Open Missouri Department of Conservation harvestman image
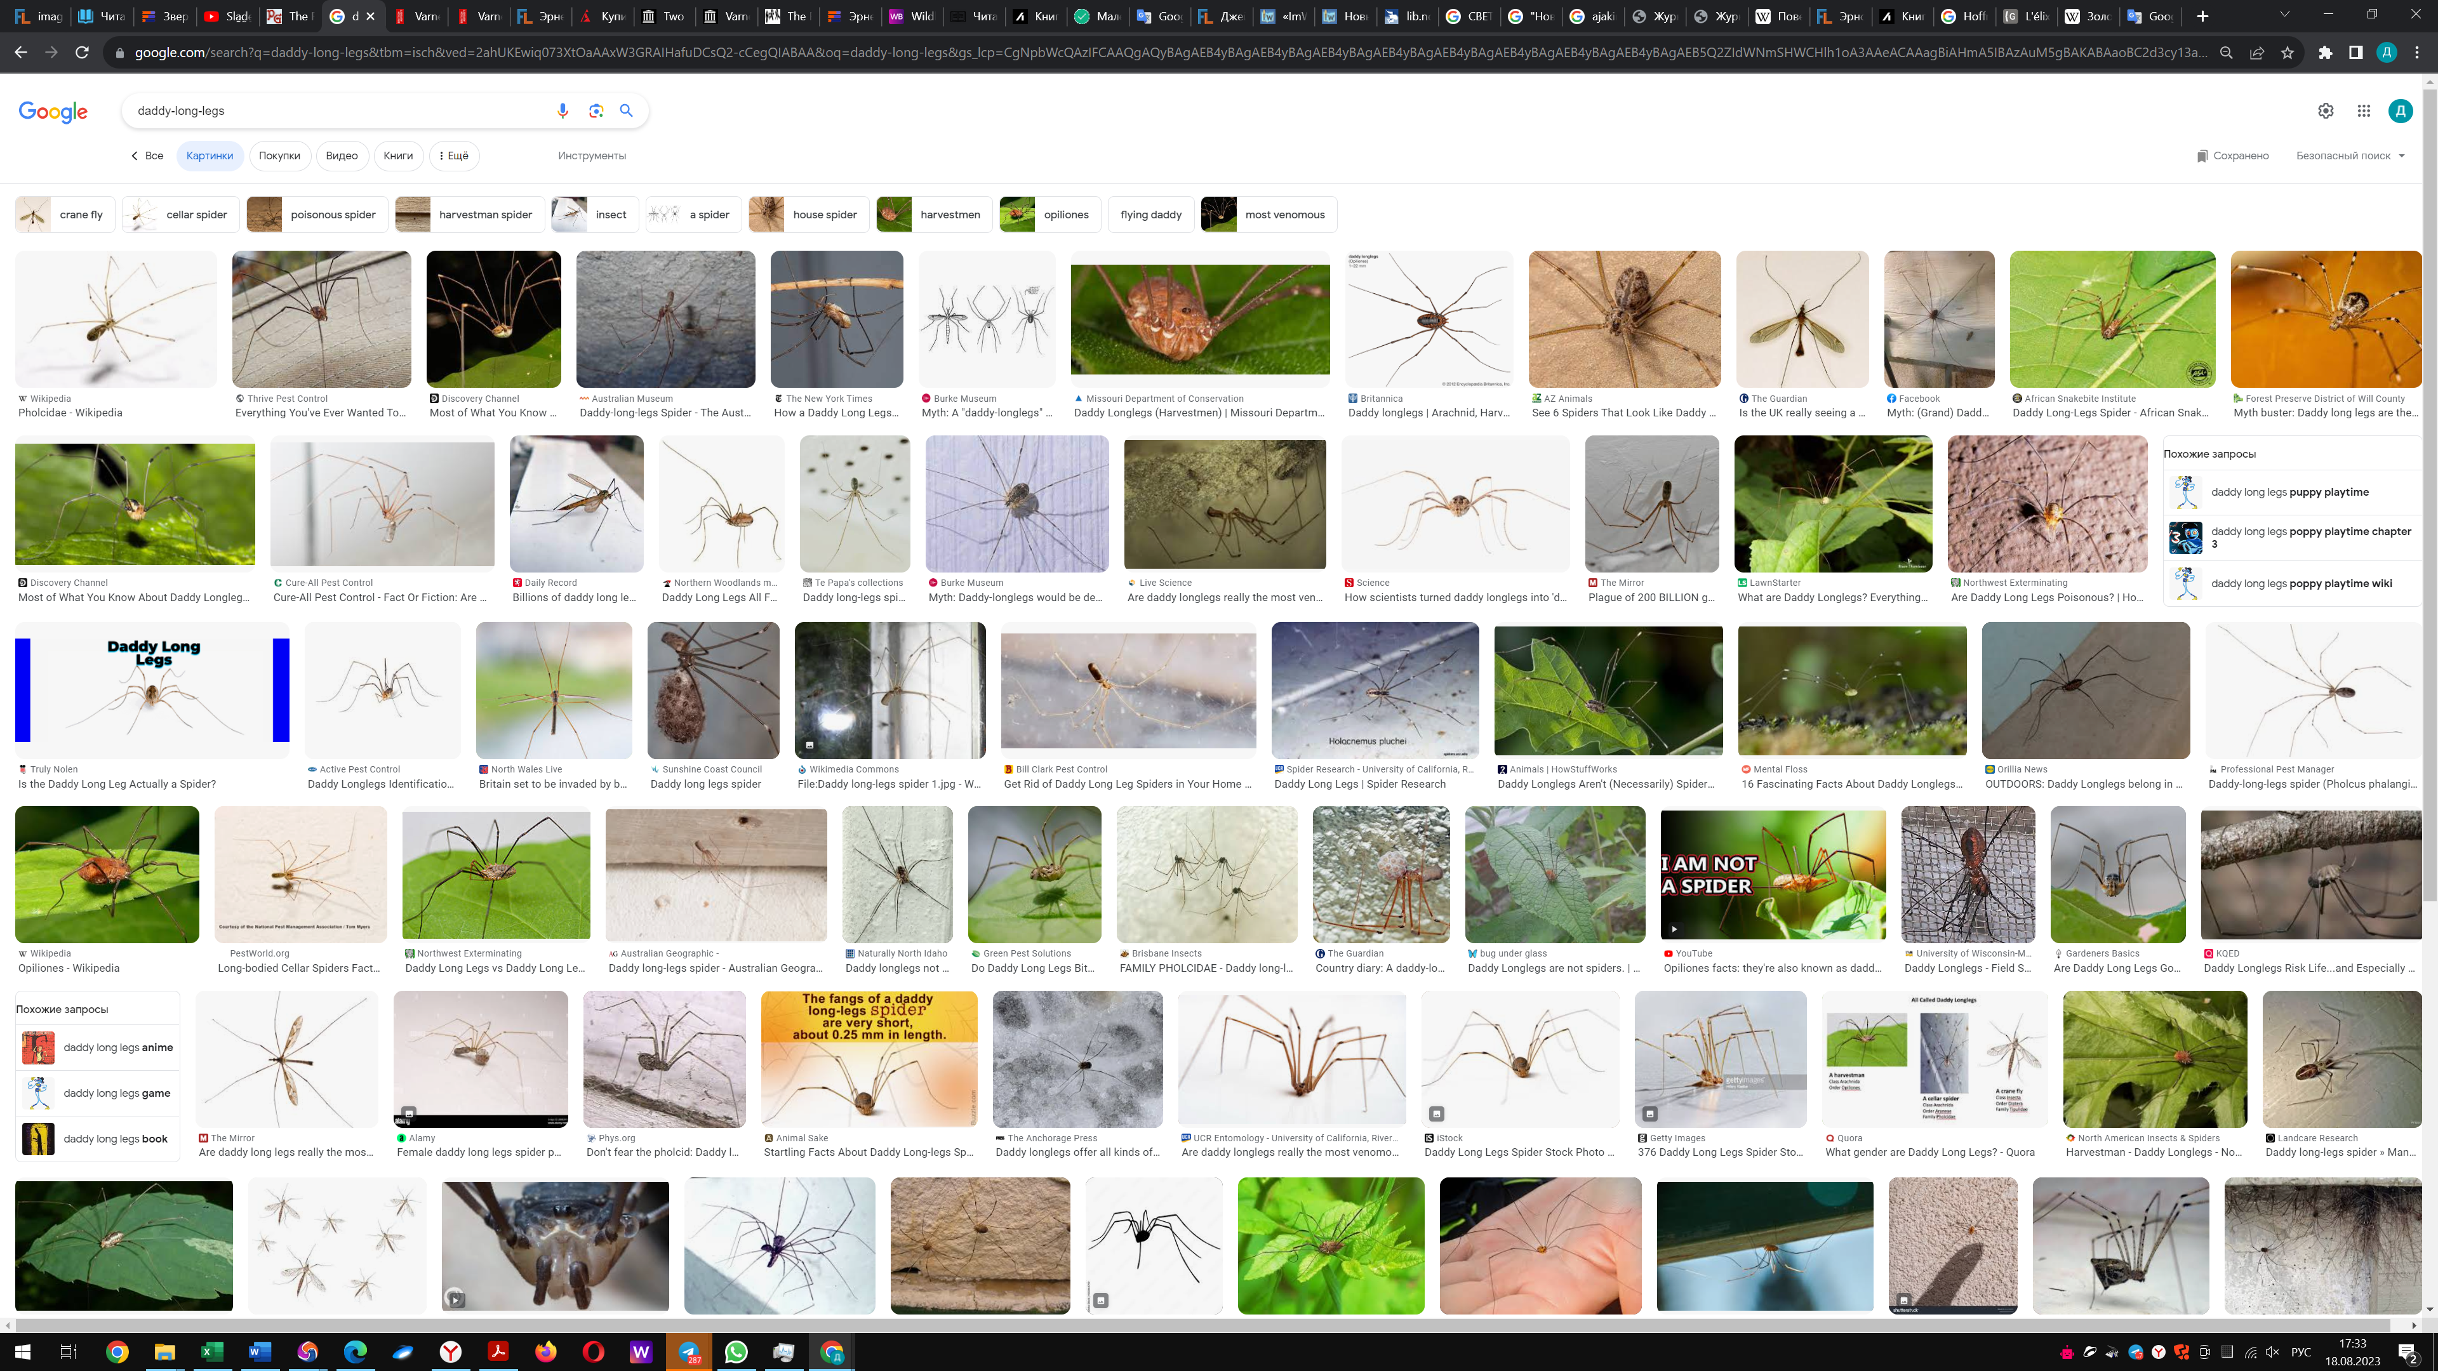 (x=1200, y=319)
